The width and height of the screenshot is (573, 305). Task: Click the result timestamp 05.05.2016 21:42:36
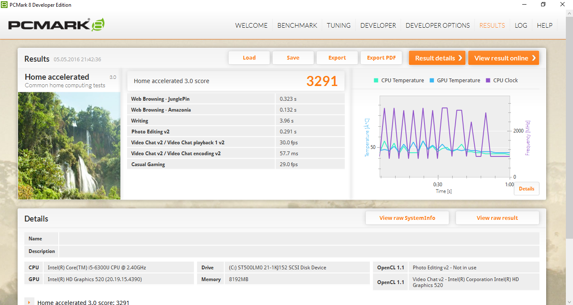[77, 60]
